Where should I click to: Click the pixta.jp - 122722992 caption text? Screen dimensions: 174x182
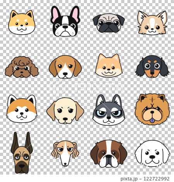(145, 179)
